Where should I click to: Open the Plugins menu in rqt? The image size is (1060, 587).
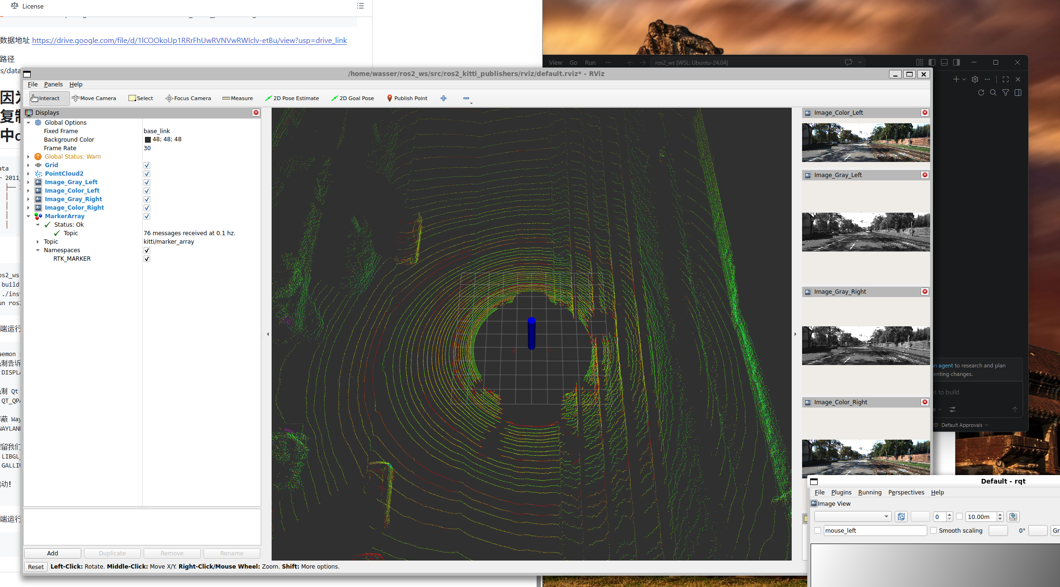tap(841, 492)
